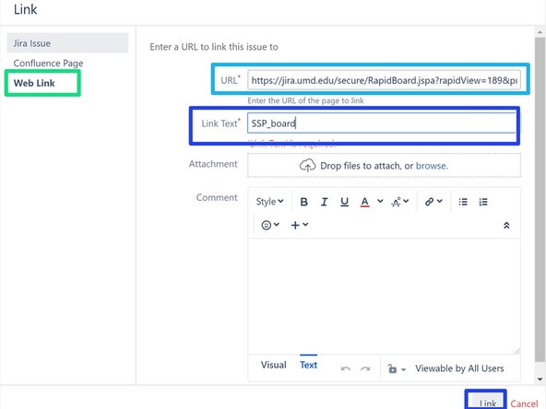Apply bold formatting in comment editor
546x409 pixels.
click(x=303, y=202)
